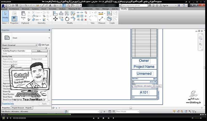Select the Move tool with four arrows
The image size is (207, 121).
tap(55, 19)
